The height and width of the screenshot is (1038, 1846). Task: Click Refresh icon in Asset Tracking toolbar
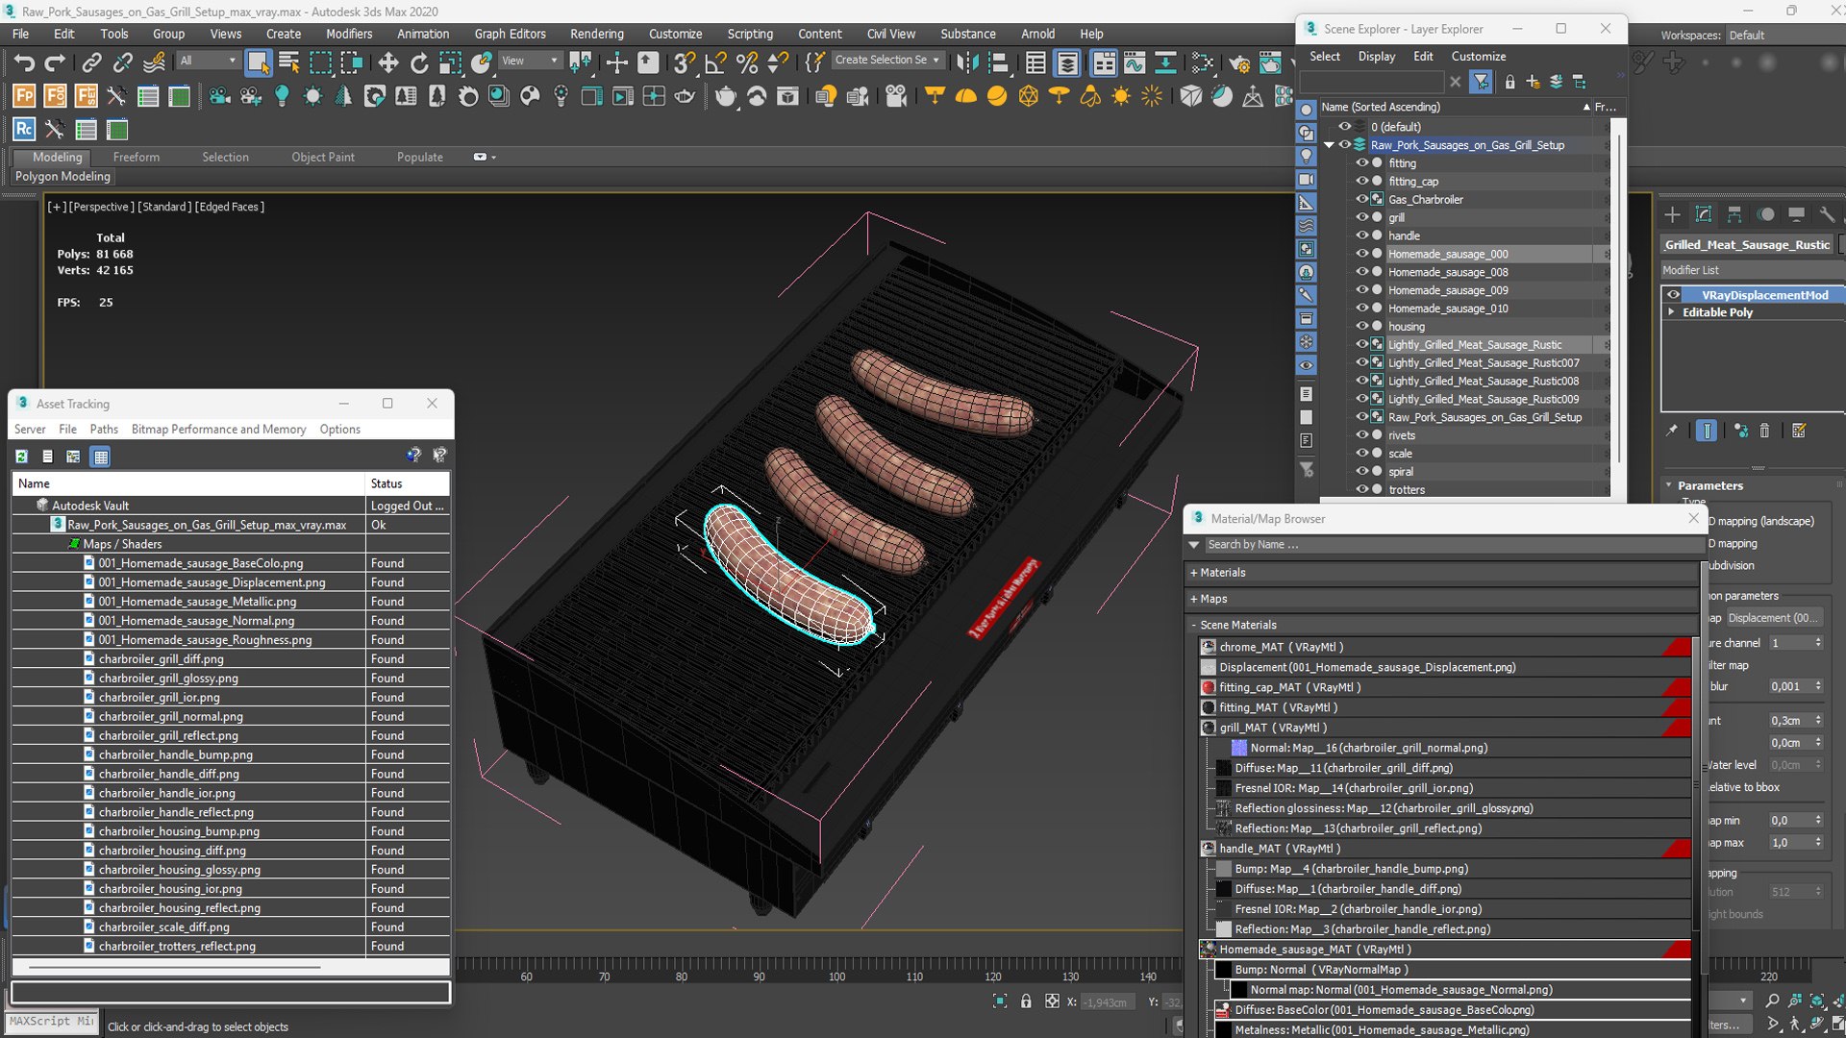[x=21, y=457]
